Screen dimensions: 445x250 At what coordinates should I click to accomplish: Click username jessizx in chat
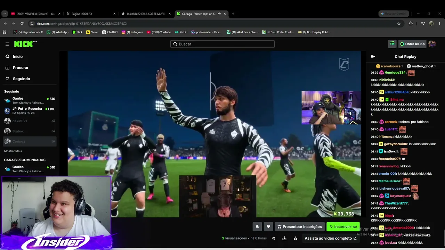point(390,243)
